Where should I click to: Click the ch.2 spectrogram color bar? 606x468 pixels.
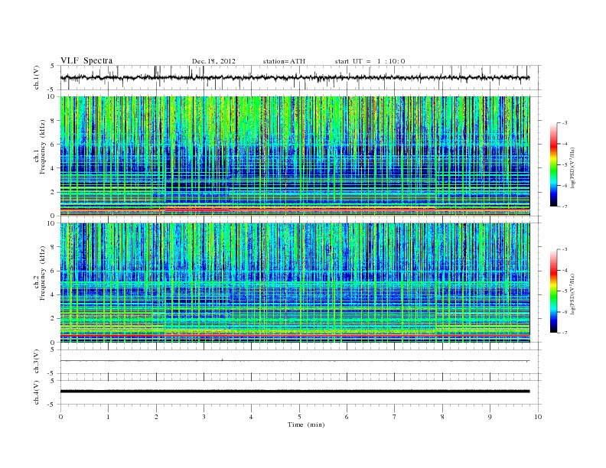pos(553,291)
